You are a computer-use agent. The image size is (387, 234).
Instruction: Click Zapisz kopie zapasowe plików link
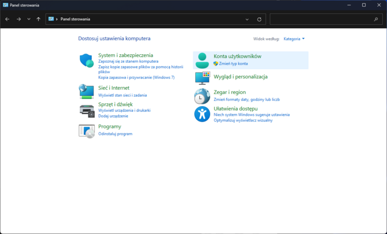tap(141, 69)
